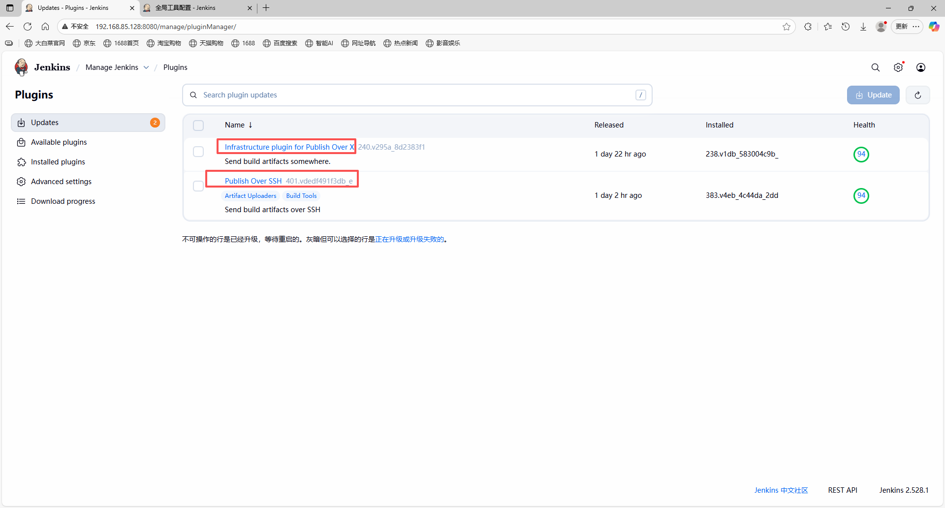The image size is (945, 508).
Task: Open browser downloads arrow icon
Action: click(863, 27)
